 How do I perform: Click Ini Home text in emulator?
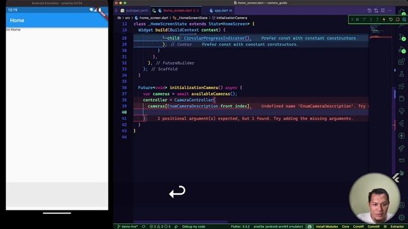pos(13,30)
